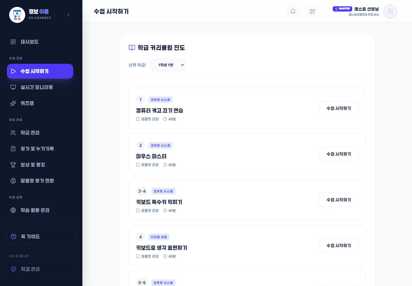This screenshot has width=412, height=286.
Task: Click the book icon beside 학급 커리큘럼 진도
Action: [x=132, y=48]
